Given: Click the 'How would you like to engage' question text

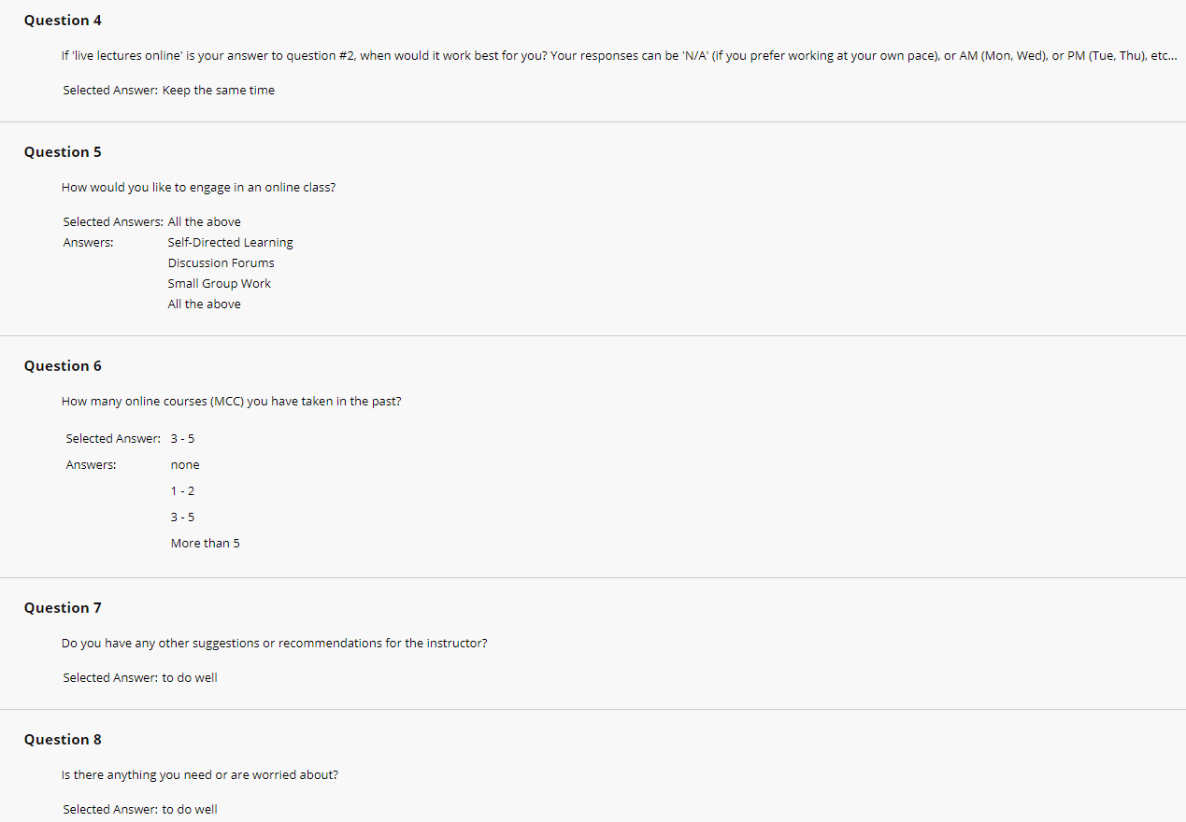Looking at the screenshot, I should tap(198, 188).
